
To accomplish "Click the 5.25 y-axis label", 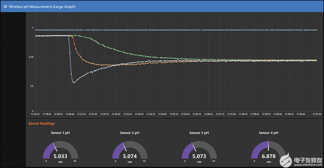I will (31, 57).
